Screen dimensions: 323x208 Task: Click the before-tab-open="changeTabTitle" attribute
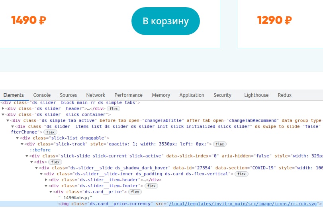coord(142,120)
